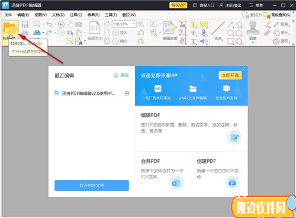Open the 文档(D) menu

click(58, 15)
